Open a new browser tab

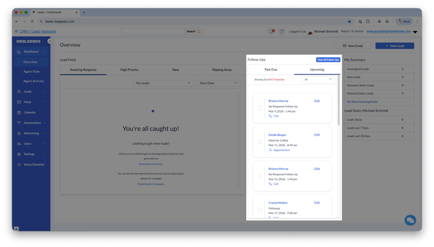coord(84,12)
